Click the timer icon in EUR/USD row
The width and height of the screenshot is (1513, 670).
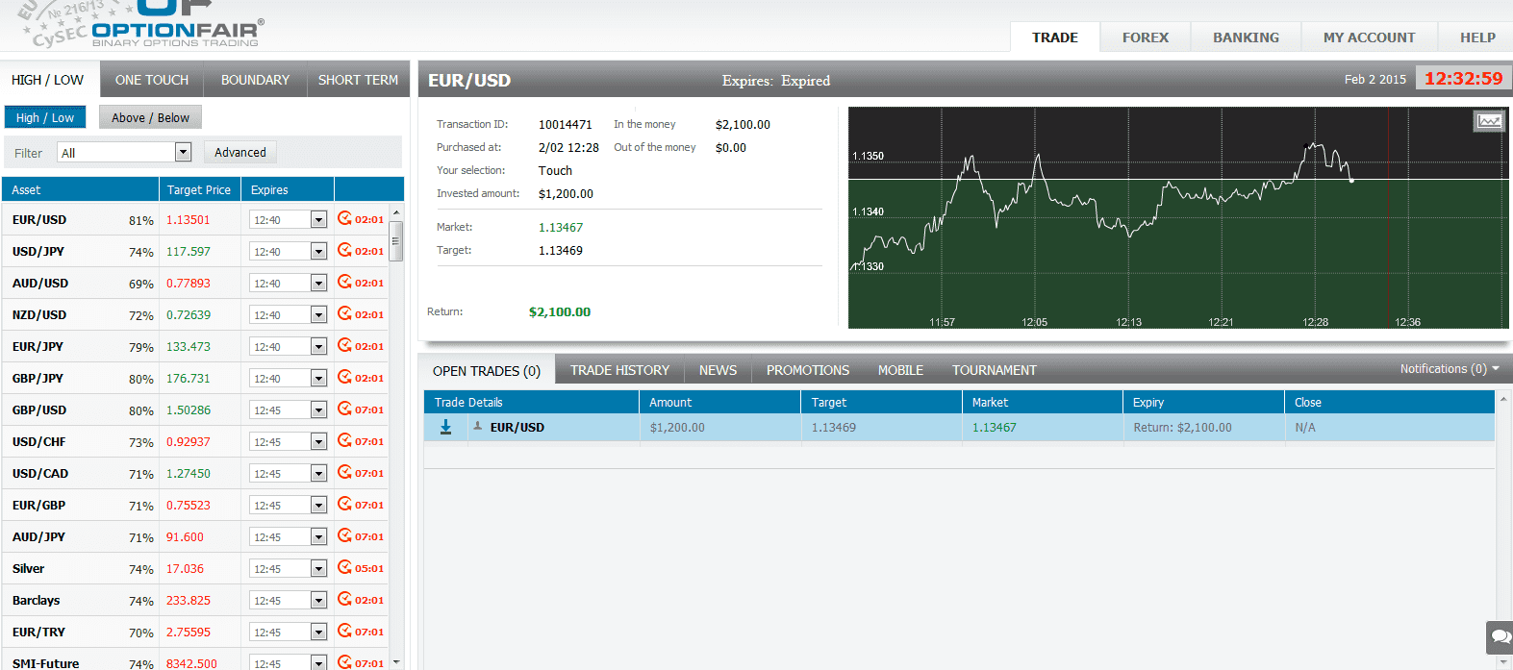click(344, 218)
